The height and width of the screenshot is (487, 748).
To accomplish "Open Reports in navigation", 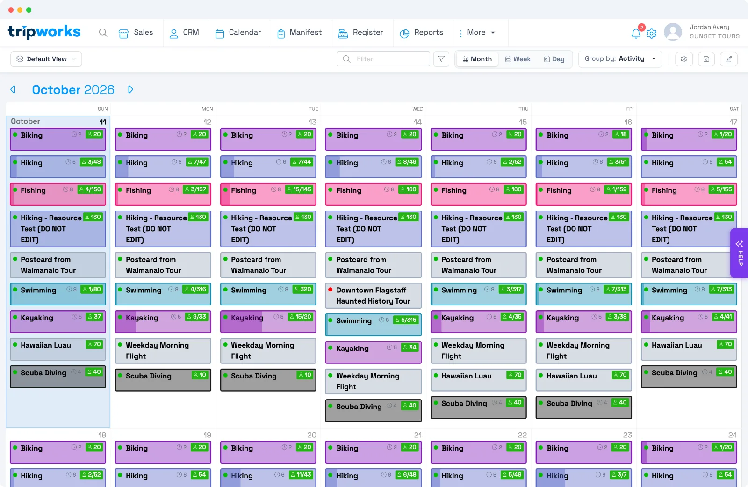I will [x=421, y=33].
